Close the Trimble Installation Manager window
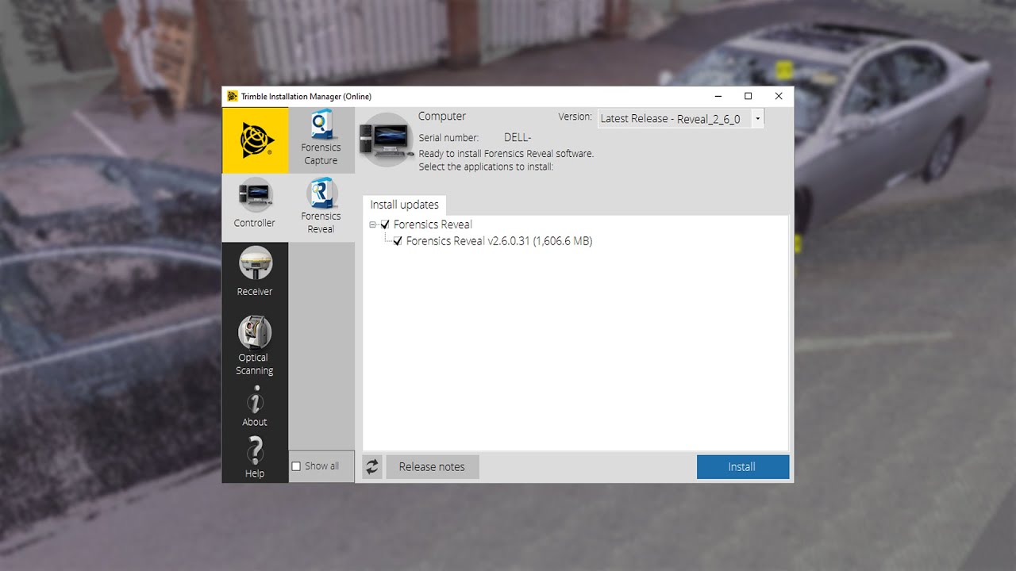Screen dimensions: 1016x571 [x=779, y=96]
